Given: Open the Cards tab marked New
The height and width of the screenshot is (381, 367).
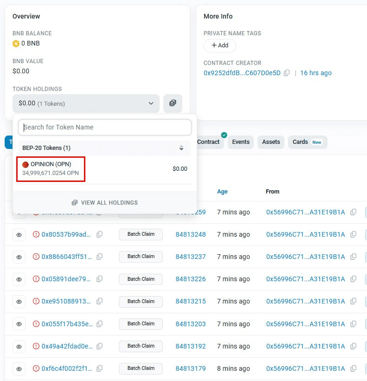Looking at the screenshot, I should (x=307, y=142).
